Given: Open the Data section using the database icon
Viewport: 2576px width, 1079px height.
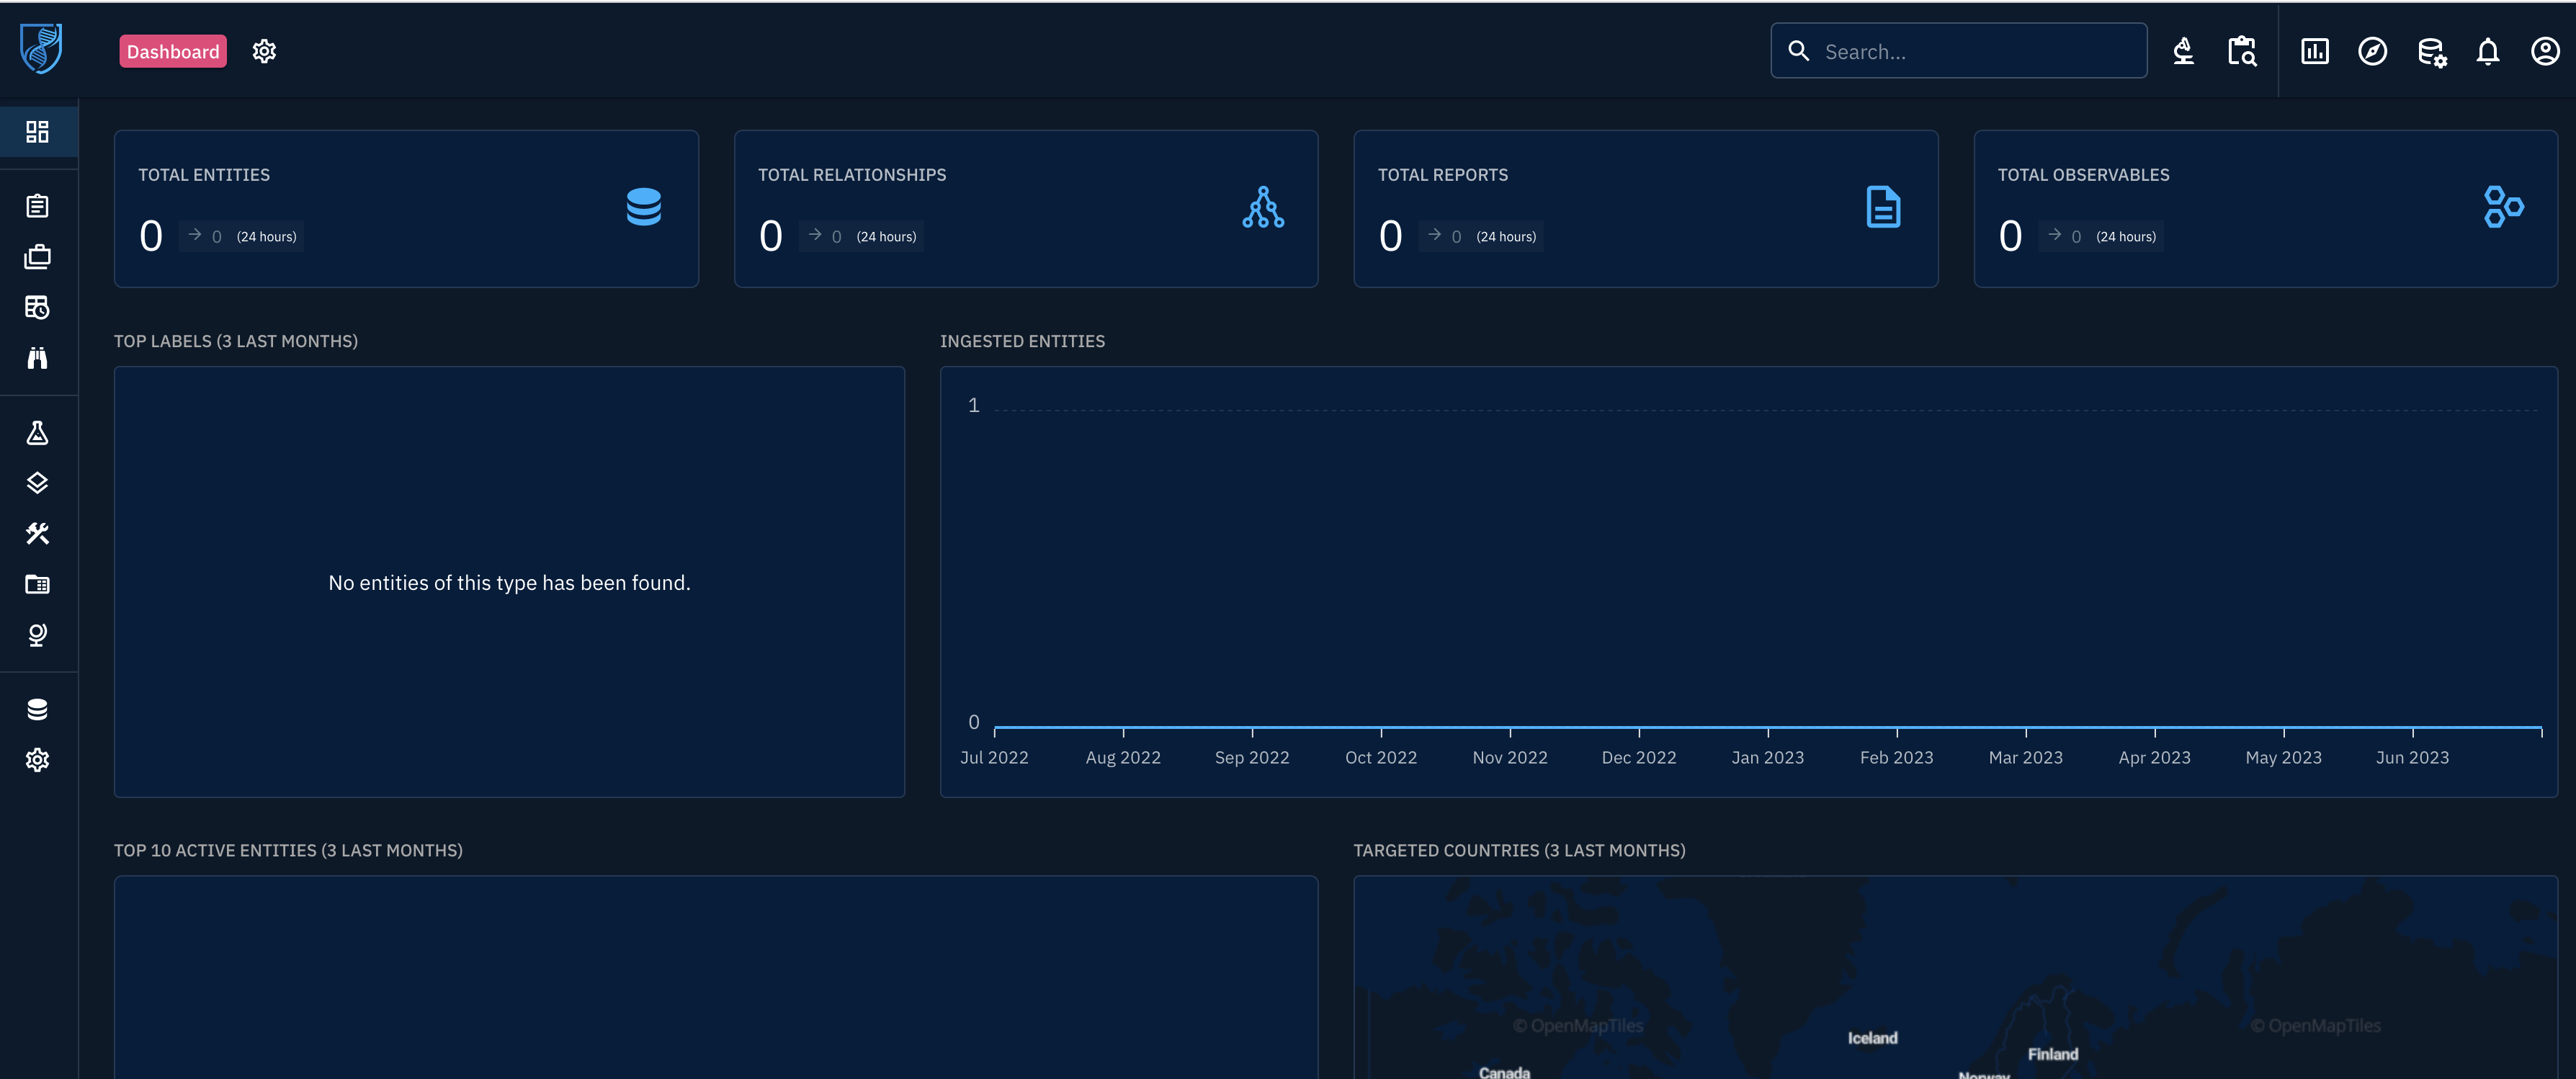Looking at the screenshot, I should pos(38,709).
